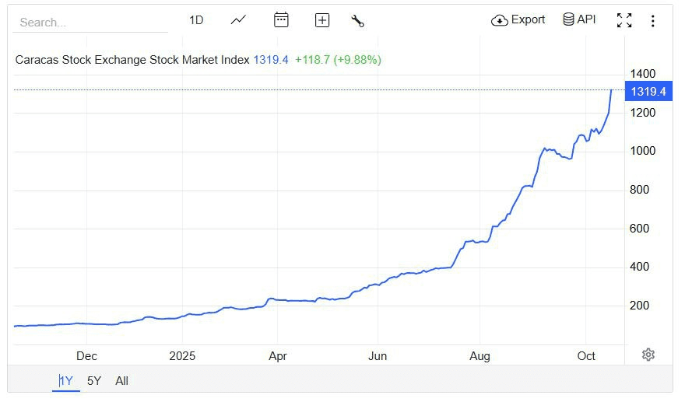Image resolution: width=685 pixels, height=402 pixels.
Task: Toggle fullscreen chart view
Action: (x=624, y=21)
